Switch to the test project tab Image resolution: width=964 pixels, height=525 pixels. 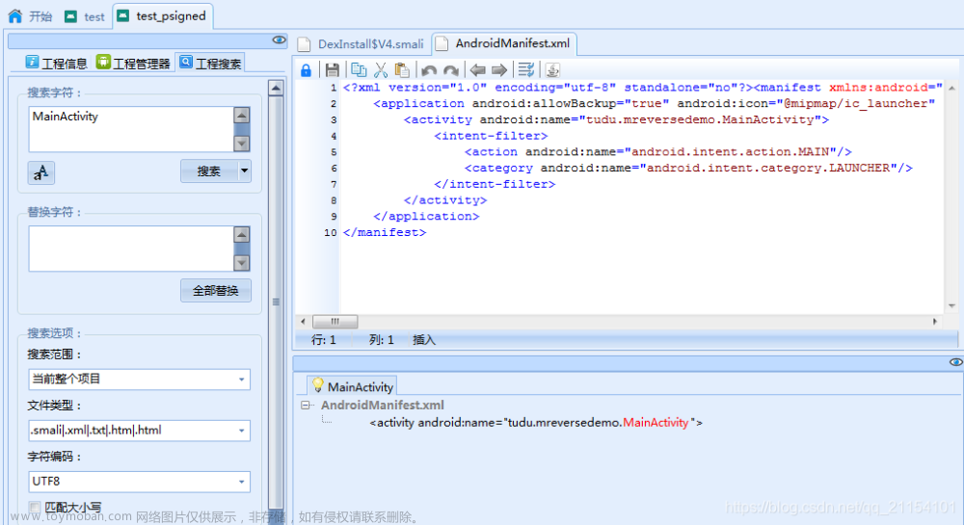(x=85, y=16)
